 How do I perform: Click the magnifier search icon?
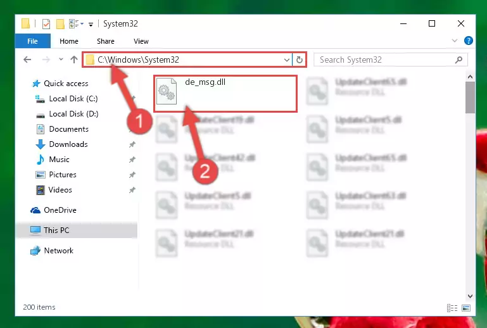tap(459, 60)
